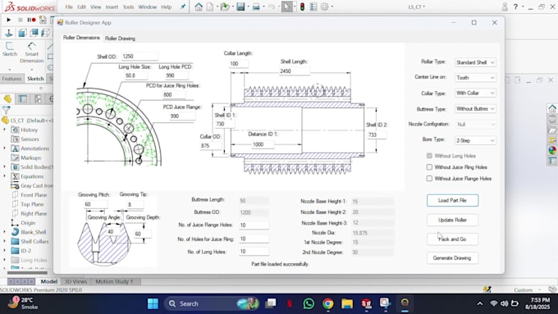Switch to the Roller Drawing tab
This screenshot has height=314, width=558.
120,38
